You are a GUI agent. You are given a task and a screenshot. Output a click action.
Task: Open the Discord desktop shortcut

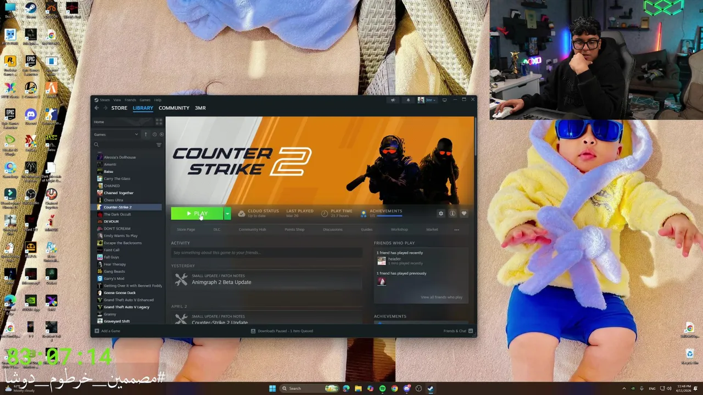pyautogui.click(x=31, y=116)
